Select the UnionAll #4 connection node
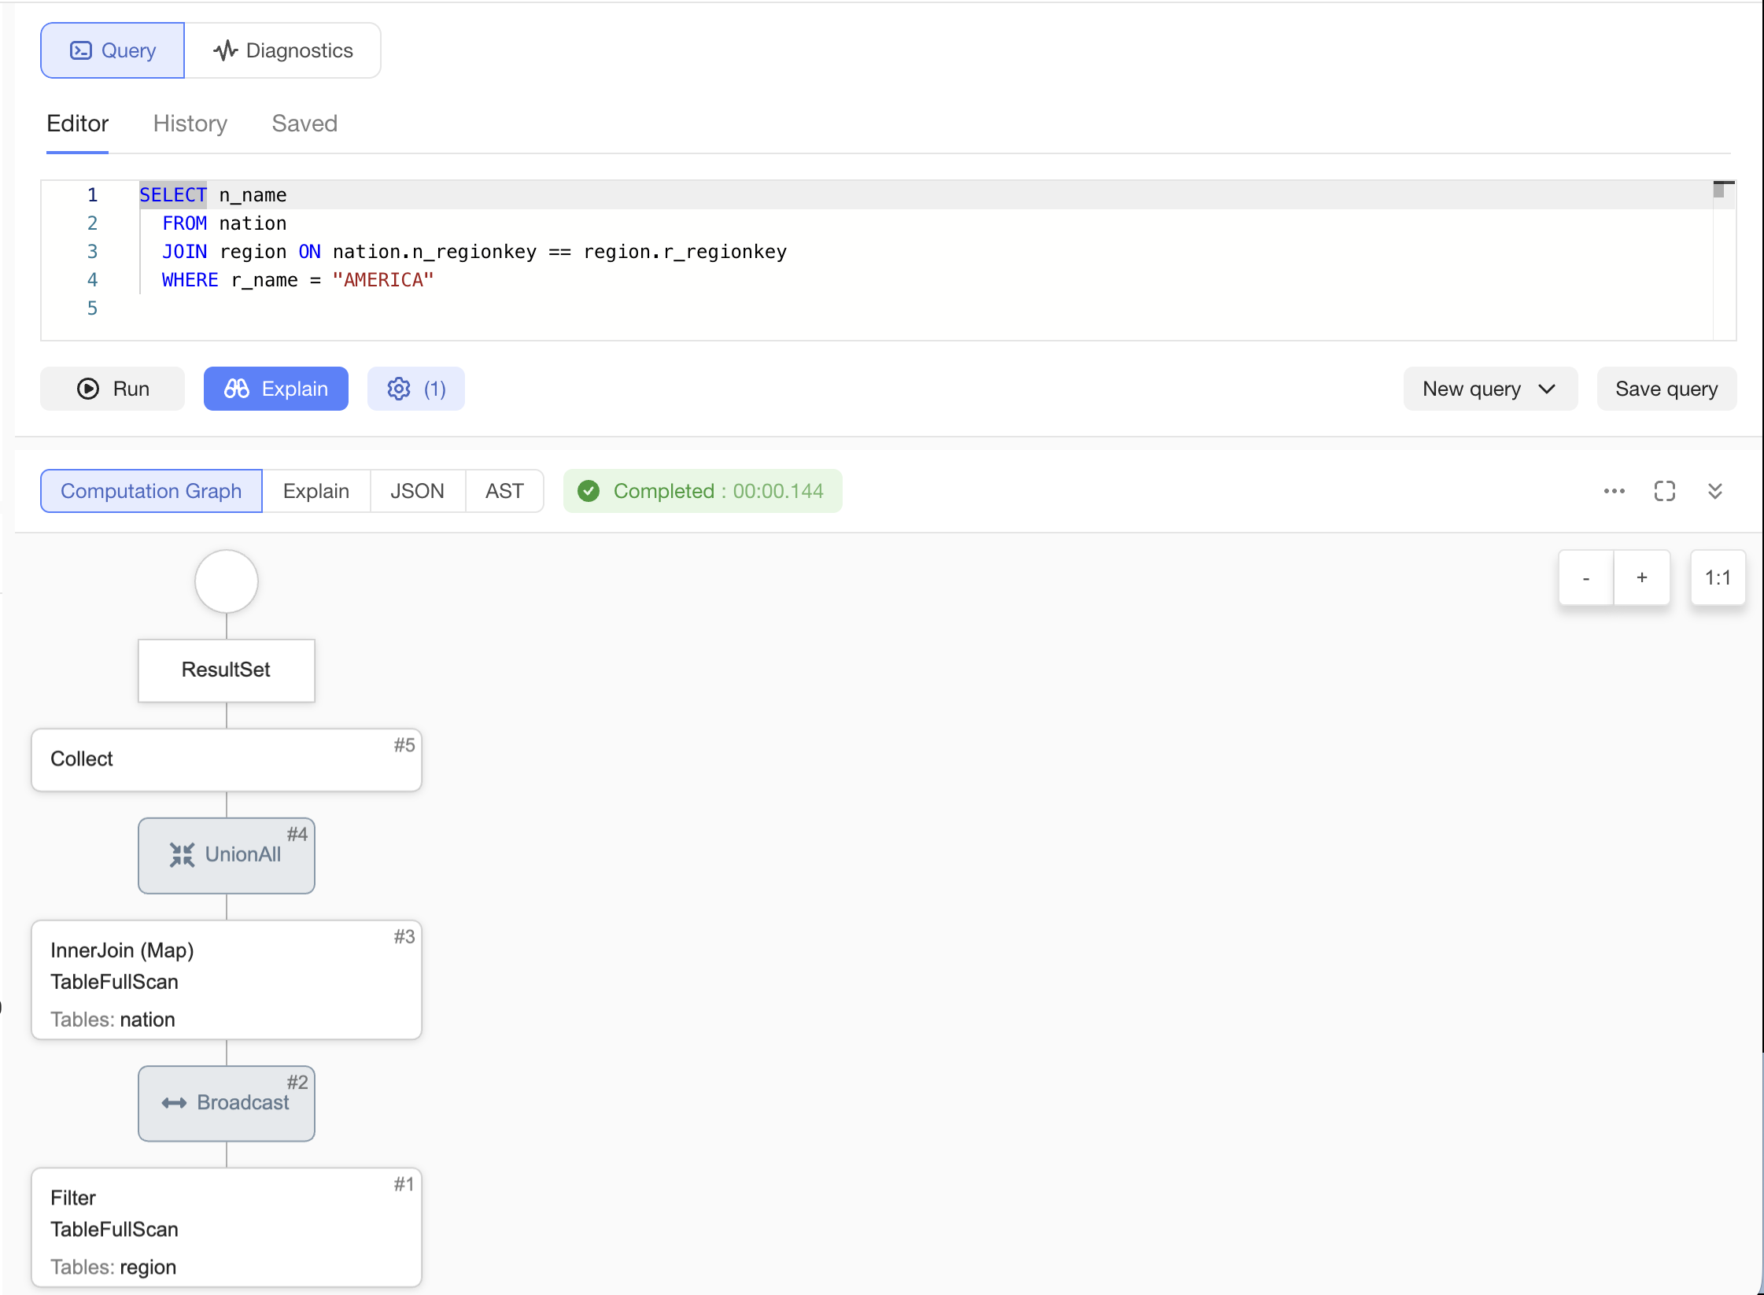 point(227,855)
